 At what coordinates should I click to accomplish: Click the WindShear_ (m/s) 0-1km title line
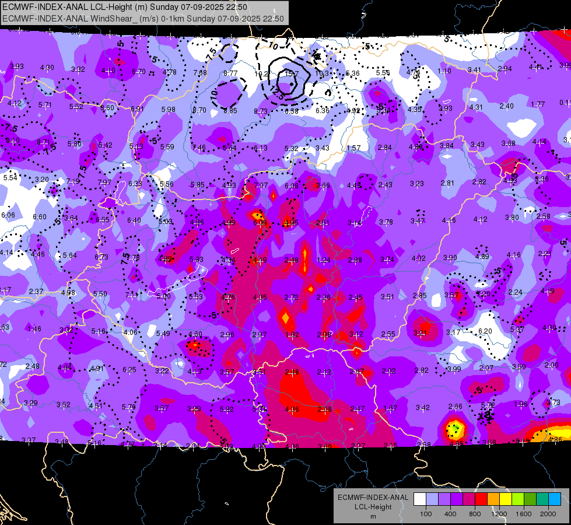(143, 19)
